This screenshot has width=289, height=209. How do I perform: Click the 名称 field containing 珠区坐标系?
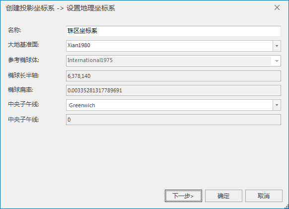(173, 31)
